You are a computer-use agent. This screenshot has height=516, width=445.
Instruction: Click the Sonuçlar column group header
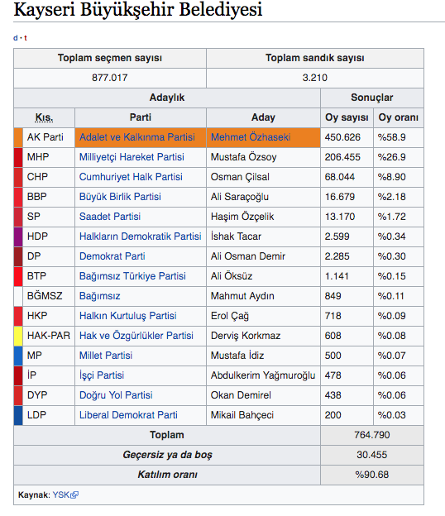point(372,98)
